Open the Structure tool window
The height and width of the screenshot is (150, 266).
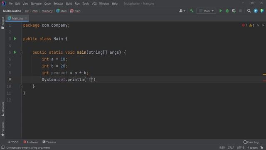(x=3, y=109)
